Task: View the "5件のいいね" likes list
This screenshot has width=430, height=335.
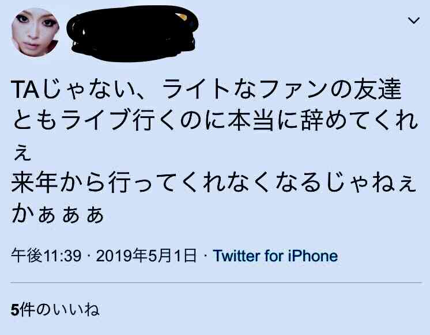Action: coord(55,310)
